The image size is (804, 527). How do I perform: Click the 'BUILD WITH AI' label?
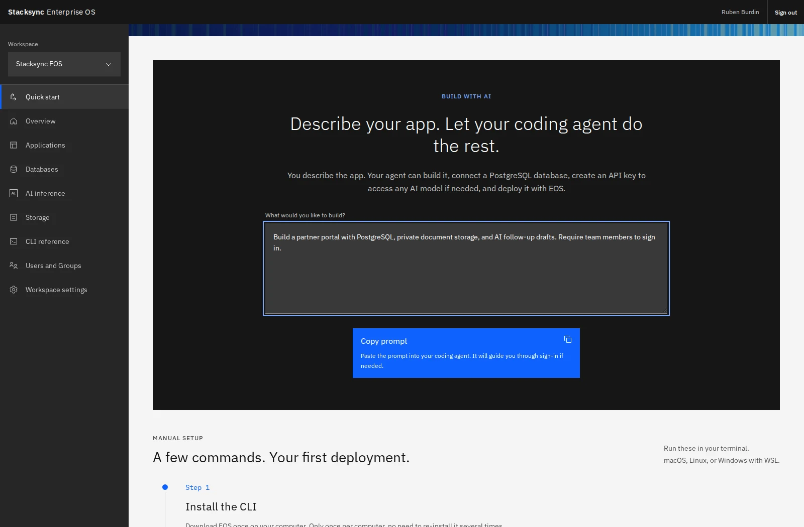[x=466, y=96]
